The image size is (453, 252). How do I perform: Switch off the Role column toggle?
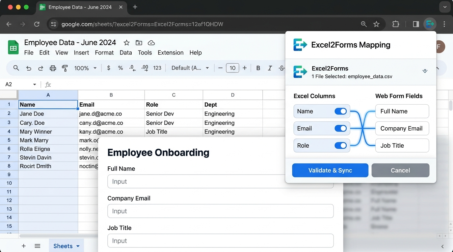coord(341,145)
